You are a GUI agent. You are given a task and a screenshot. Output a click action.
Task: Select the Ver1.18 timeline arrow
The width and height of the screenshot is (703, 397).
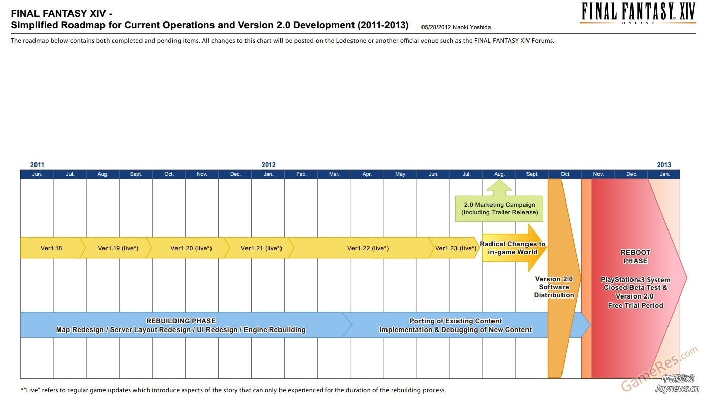(53, 248)
